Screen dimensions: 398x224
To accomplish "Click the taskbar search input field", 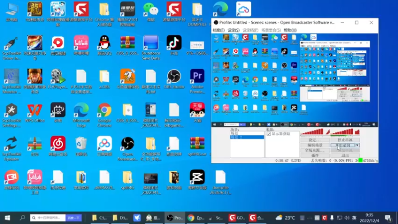I will [48, 218].
